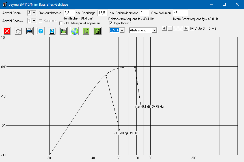Image resolution: width=244 pixels, height=162 pixels.
Task: Click the 'Ql = 9' value text
Action: click(x=212, y=29)
